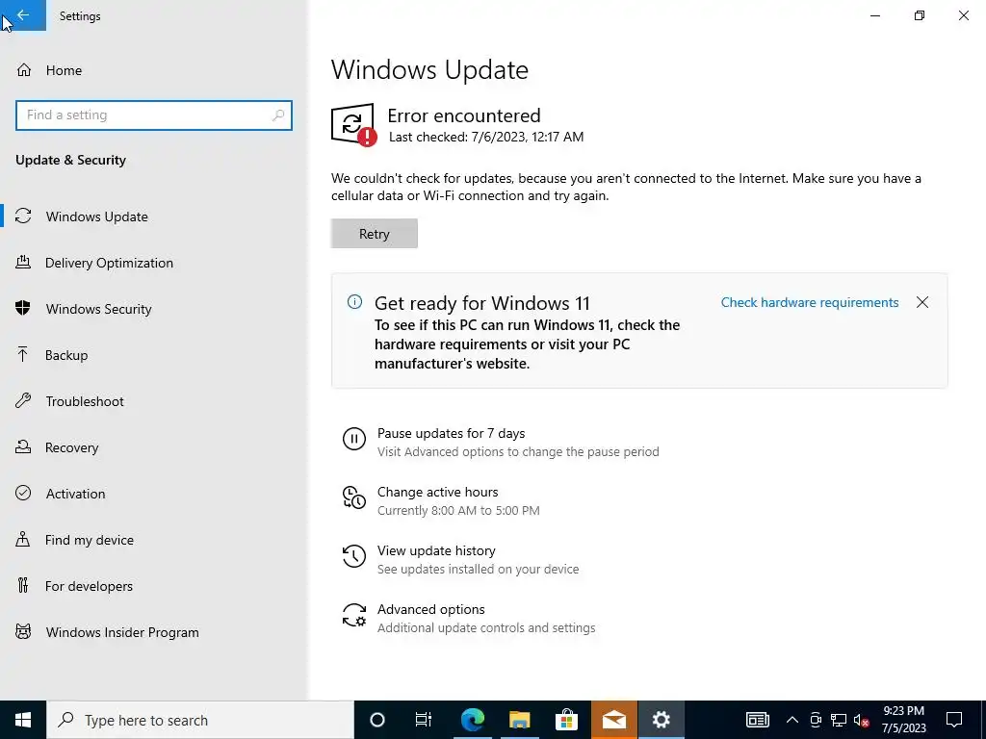Click the muted speaker volume icon
Image resolution: width=986 pixels, height=739 pixels.
(862, 720)
